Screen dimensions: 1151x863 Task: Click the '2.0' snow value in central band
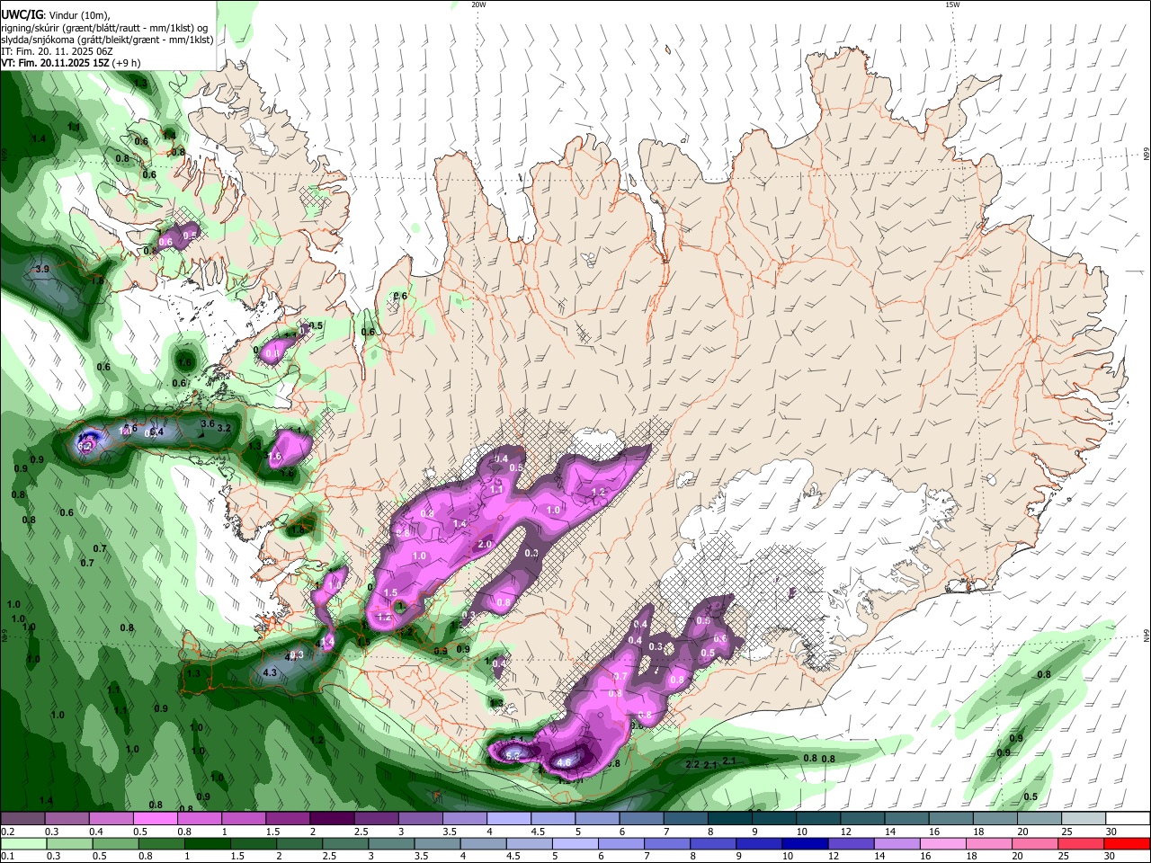tap(485, 545)
